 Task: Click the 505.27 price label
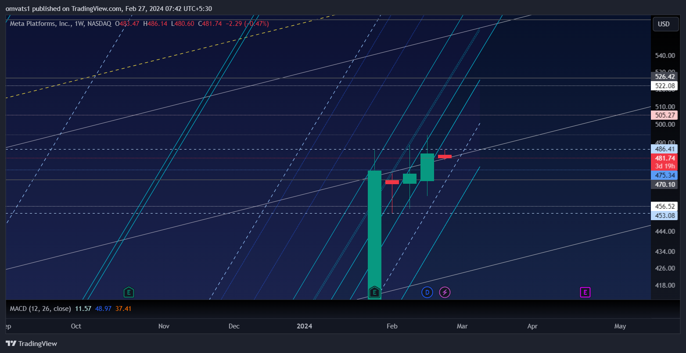664,115
